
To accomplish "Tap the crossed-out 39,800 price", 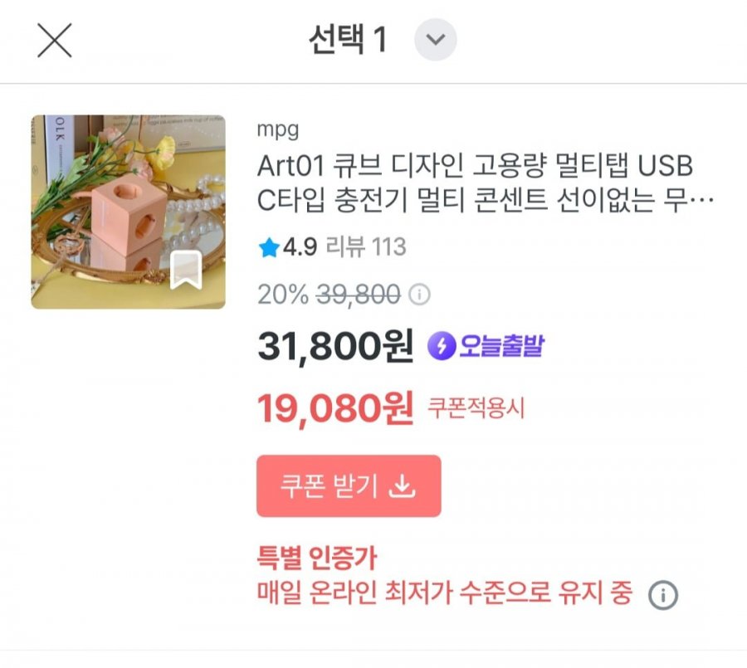I will [x=358, y=294].
